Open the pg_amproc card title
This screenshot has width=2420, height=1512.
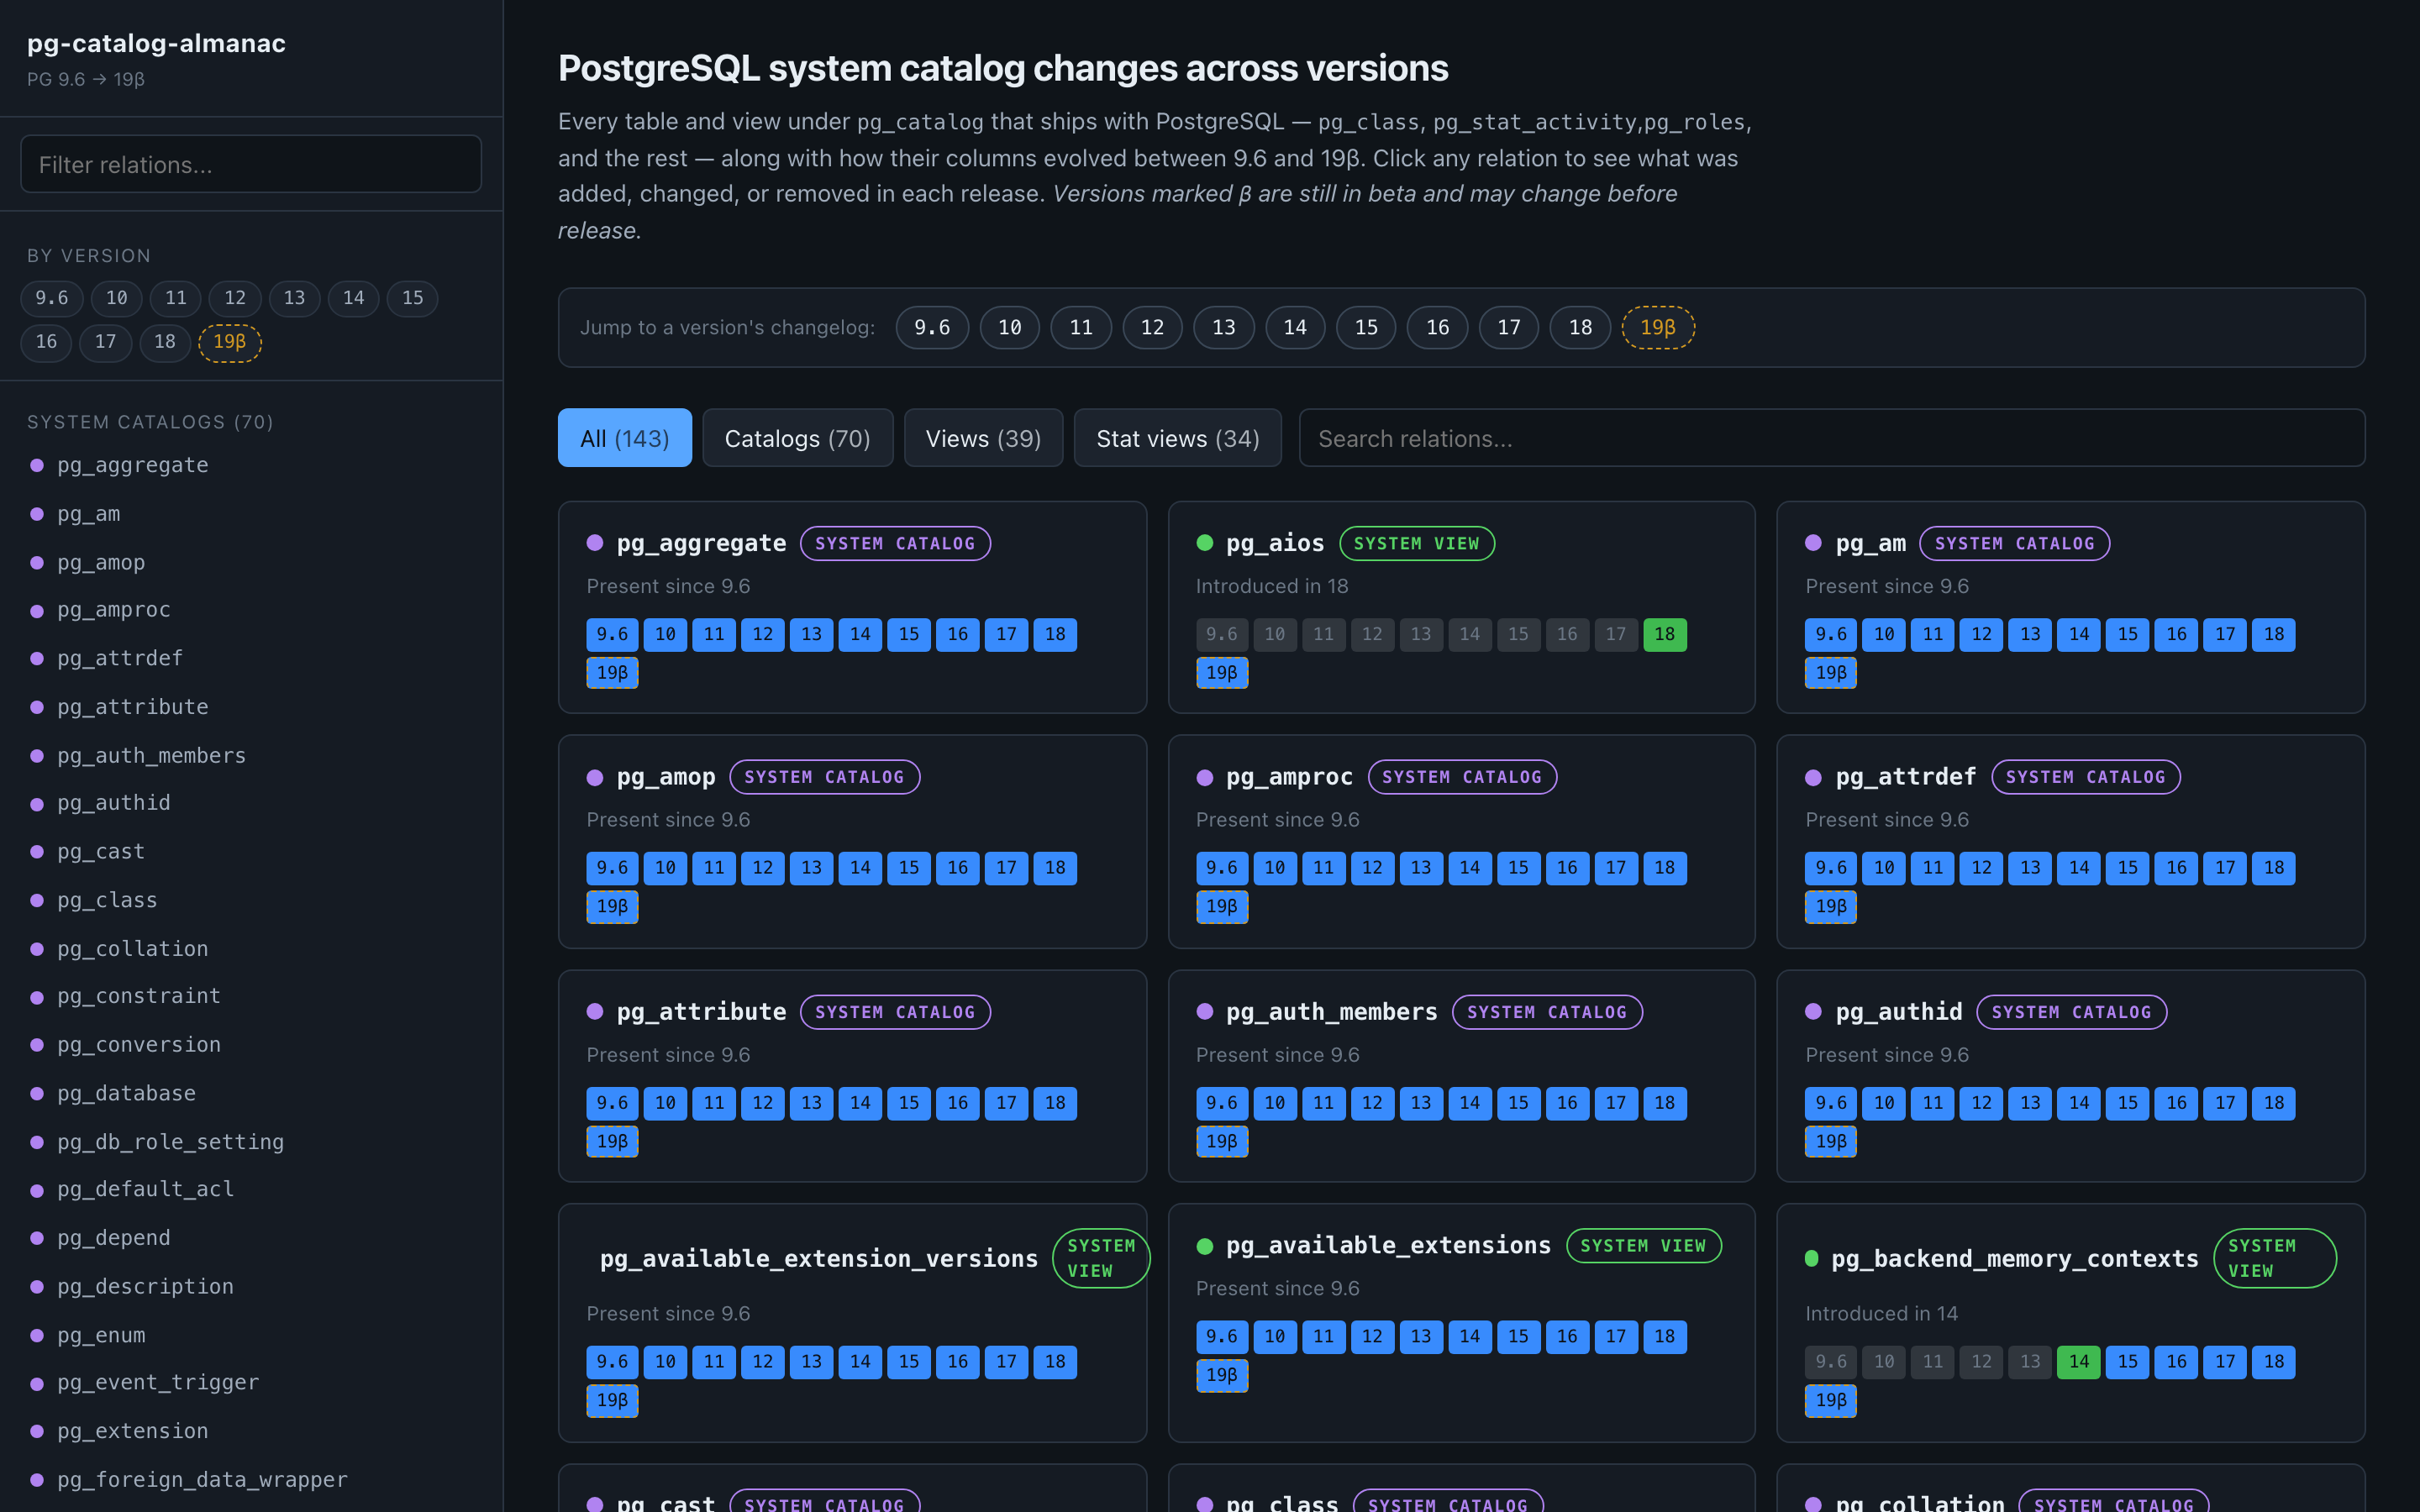[1289, 777]
